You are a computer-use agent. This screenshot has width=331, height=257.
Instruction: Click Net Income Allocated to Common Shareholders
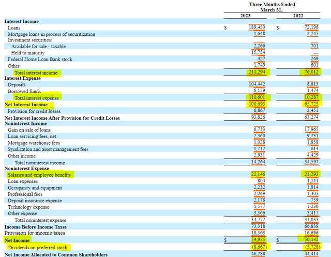(56, 254)
